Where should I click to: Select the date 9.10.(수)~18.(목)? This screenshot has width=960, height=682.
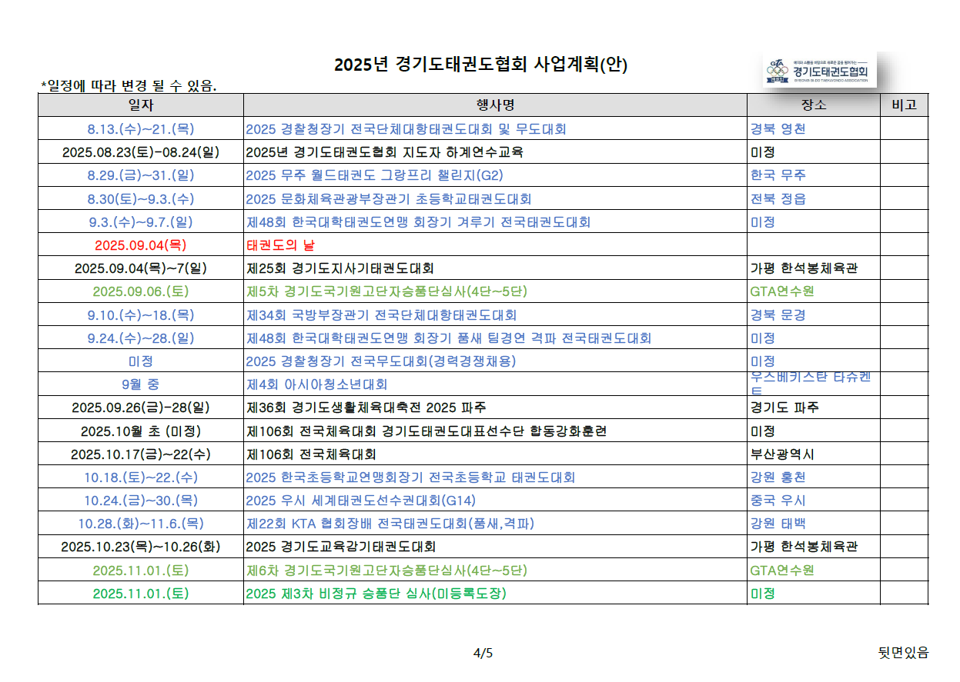pos(141,315)
